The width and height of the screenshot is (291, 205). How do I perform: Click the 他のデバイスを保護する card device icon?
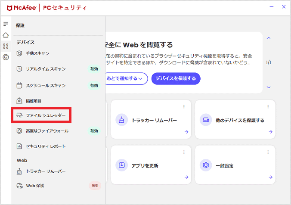tap(206, 120)
